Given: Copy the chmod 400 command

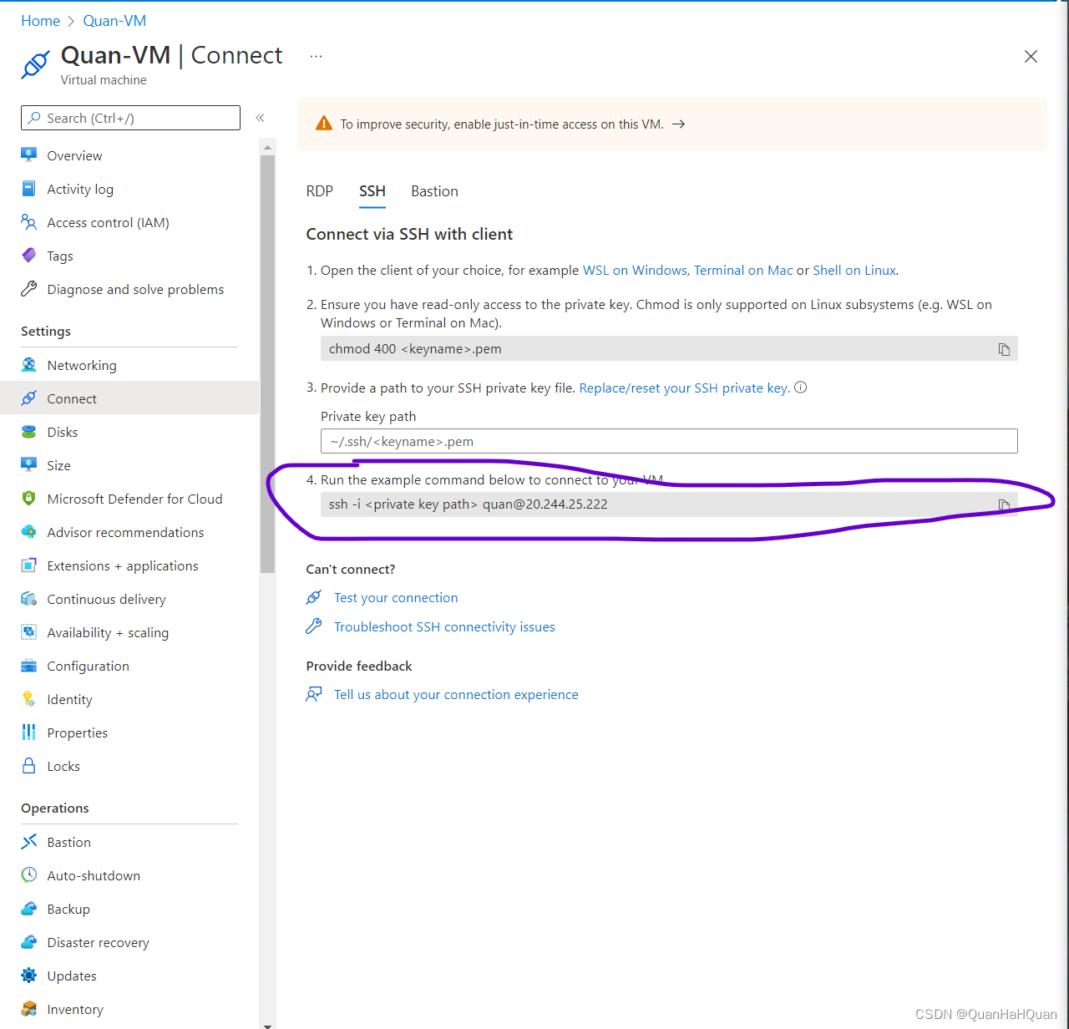Looking at the screenshot, I should click(1004, 349).
